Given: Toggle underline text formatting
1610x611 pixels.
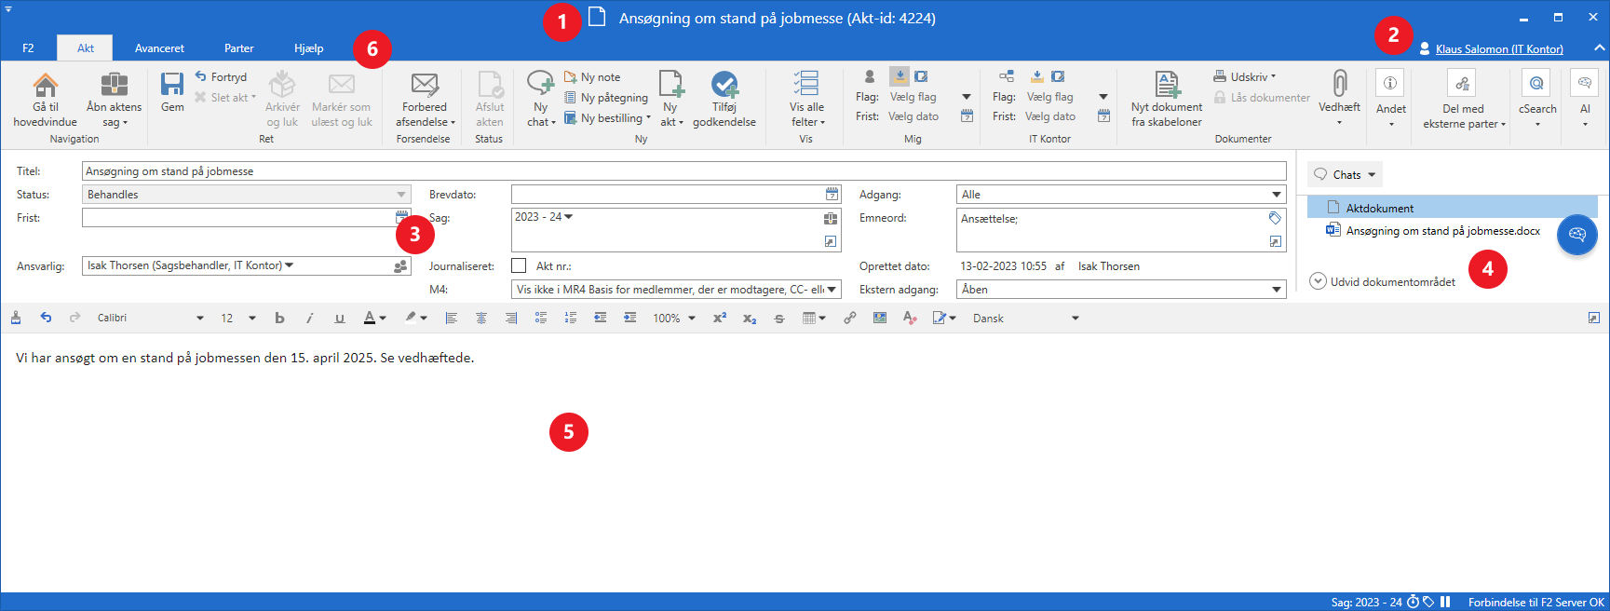Looking at the screenshot, I should (340, 319).
